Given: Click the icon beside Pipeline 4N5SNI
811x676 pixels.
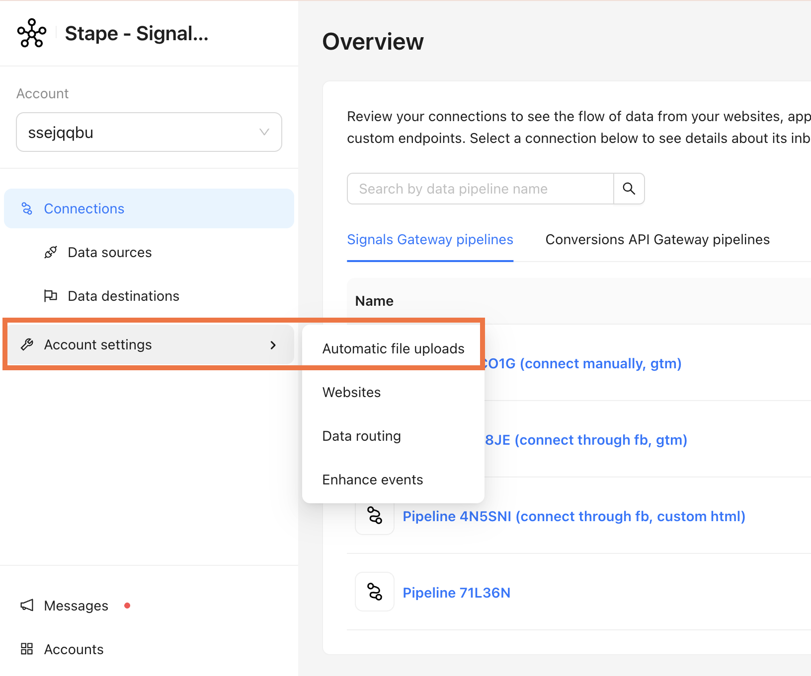Looking at the screenshot, I should coord(375,515).
